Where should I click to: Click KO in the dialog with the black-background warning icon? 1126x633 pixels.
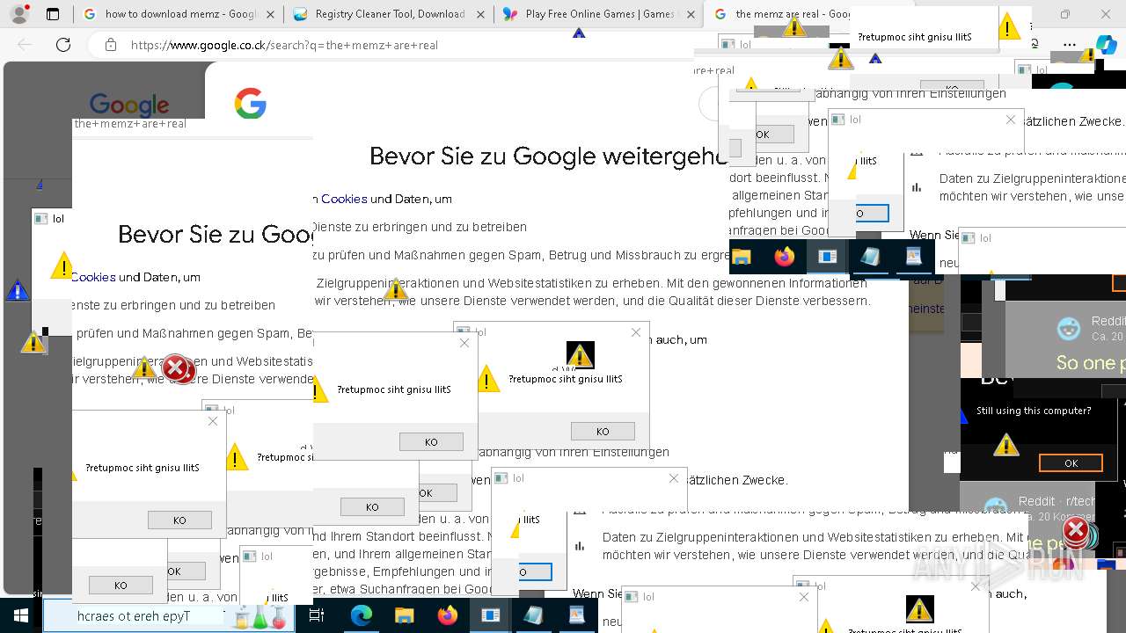603,431
